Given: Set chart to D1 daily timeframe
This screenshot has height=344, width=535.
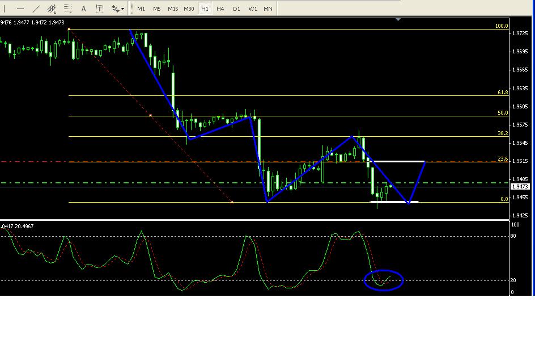Looking at the screenshot, I should coord(236,9).
